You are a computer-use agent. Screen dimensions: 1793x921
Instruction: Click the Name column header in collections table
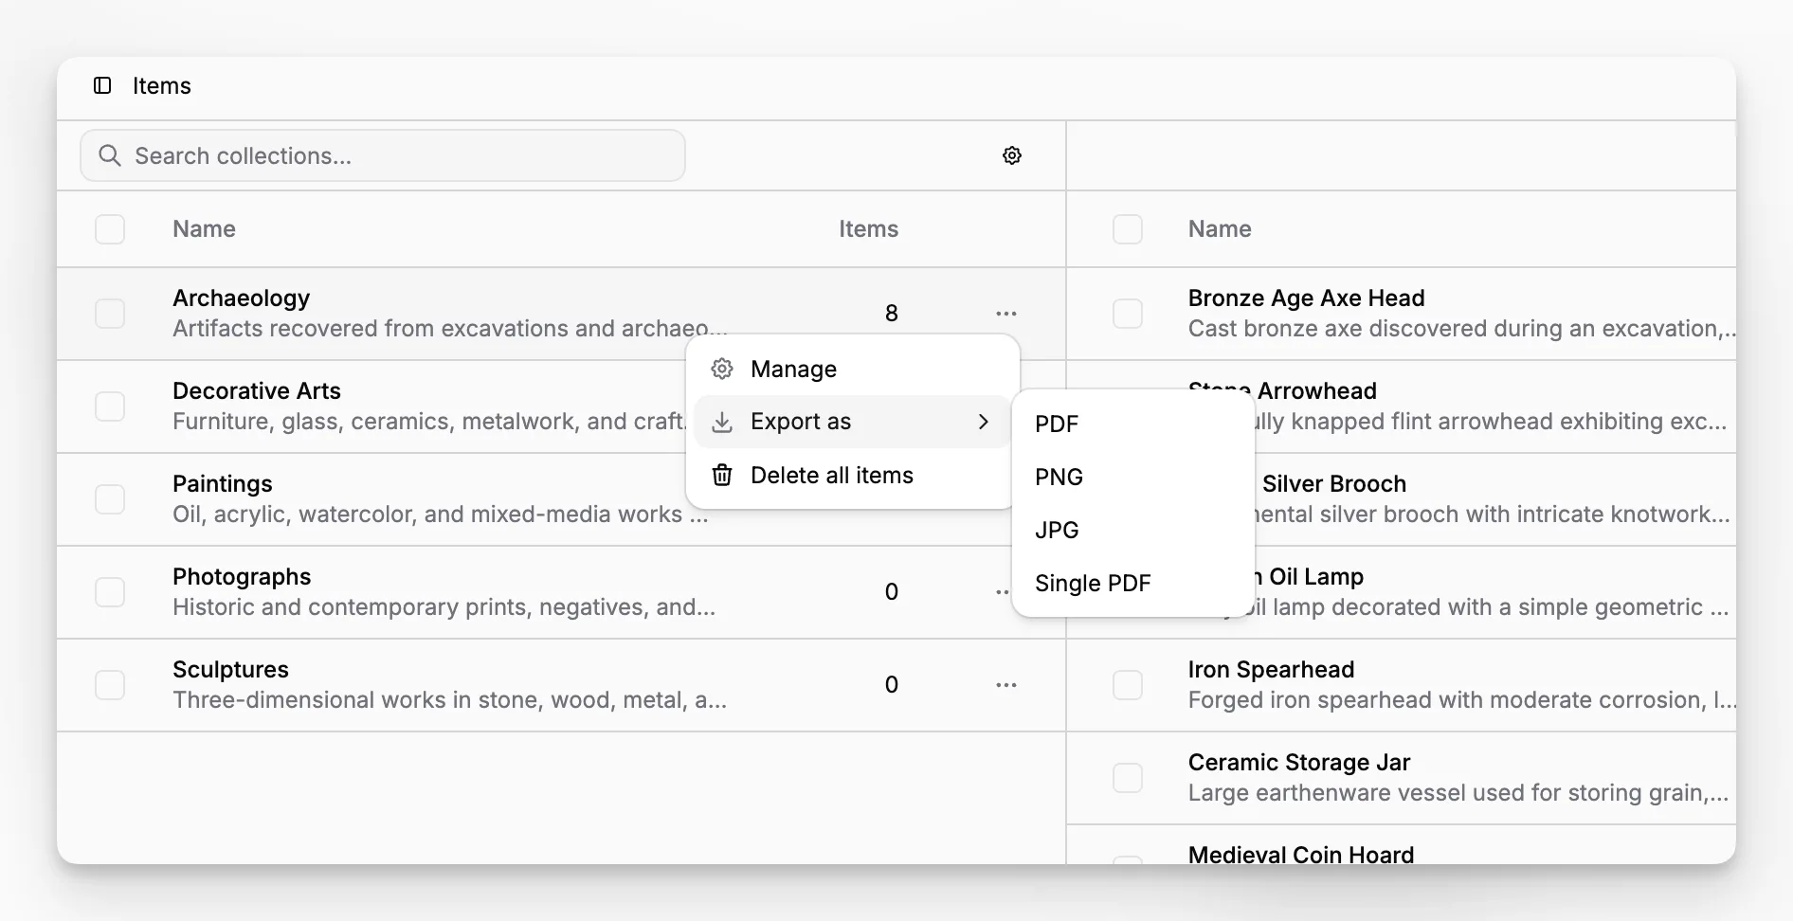pos(204,229)
